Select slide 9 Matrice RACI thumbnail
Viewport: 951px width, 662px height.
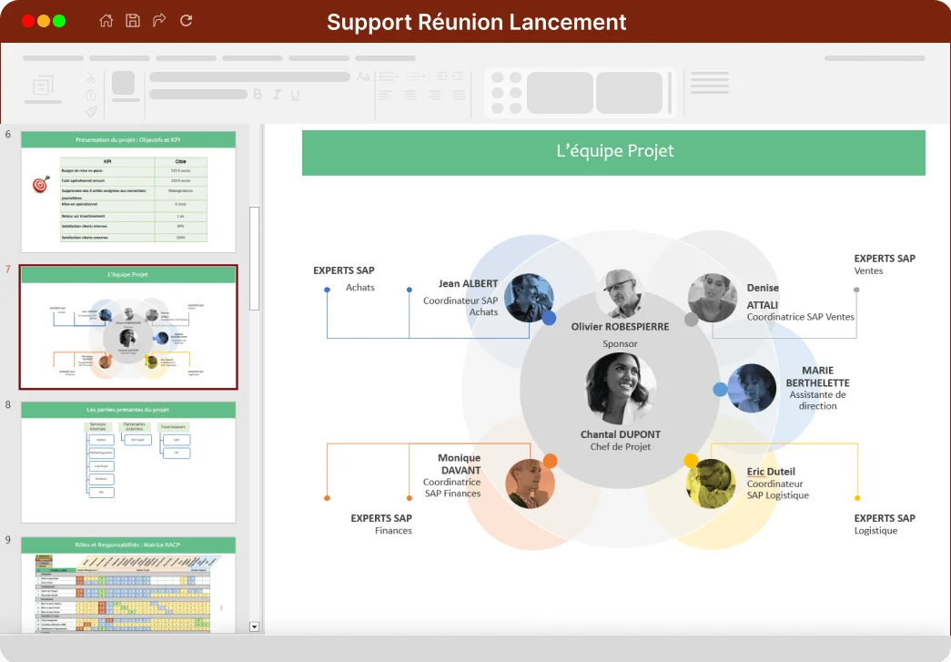tap(128, 585)
